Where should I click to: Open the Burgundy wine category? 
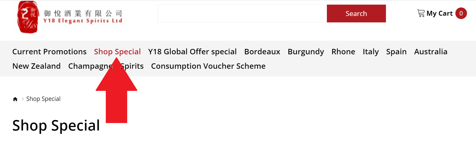coord(306,52)
